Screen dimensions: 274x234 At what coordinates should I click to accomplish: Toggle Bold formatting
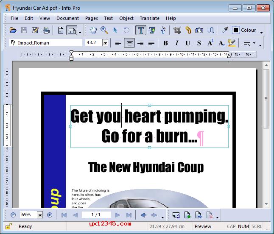[166, 43]
